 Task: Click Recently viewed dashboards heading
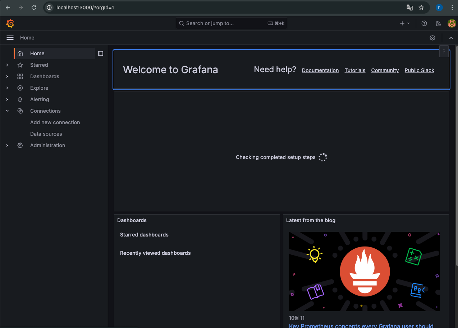[155, 253]
